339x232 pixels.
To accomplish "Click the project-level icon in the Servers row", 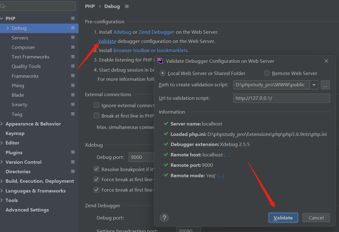I will (73, 38).
